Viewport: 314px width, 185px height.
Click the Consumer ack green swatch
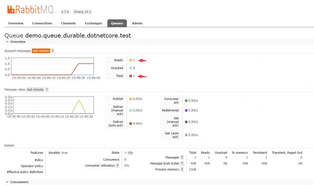coord(186,101)
